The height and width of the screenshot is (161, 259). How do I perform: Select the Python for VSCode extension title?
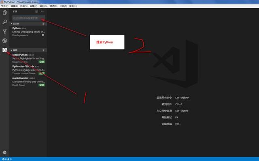(23, 67)
